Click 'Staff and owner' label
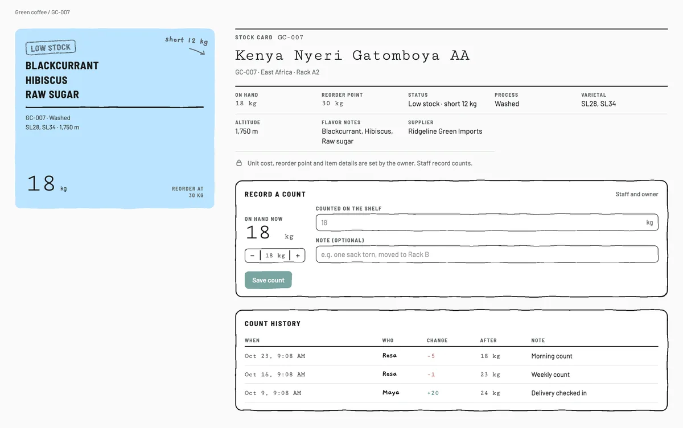Screen dimensions: 683x428 pos(636,194)
